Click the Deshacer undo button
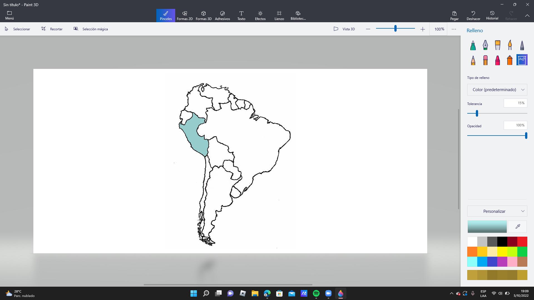The image size is (534, 300). [x=473, y=16]
